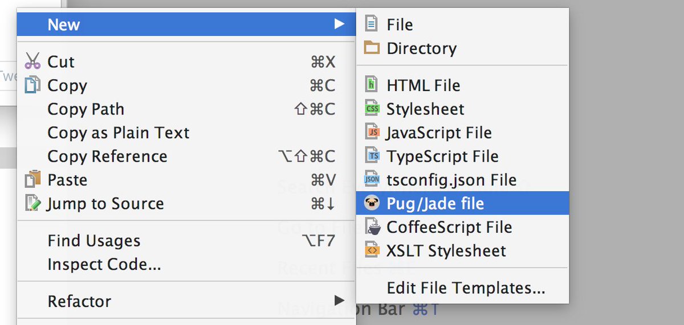The width and height of the screenshot is (684, 325).
Task: Select Find Usages menu item
Action: tap(186, 241)
